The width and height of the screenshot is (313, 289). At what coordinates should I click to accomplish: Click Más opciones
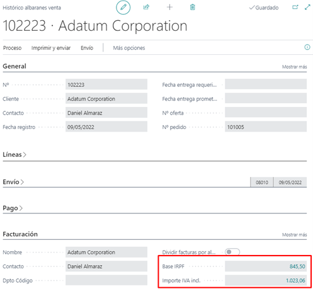tap(129, 48)
